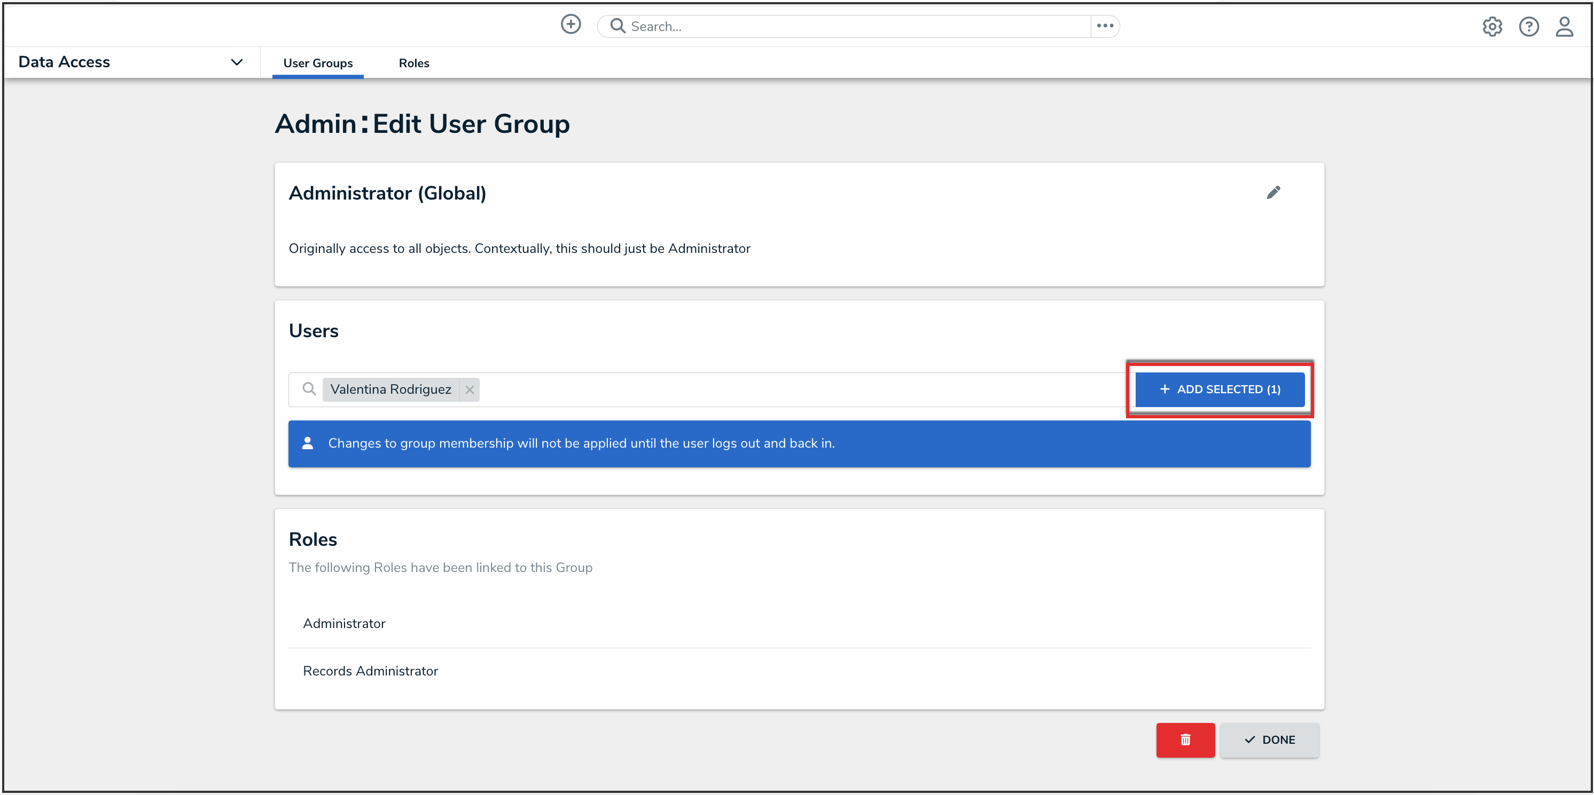Click the Add Selected (1) button

1219,389
